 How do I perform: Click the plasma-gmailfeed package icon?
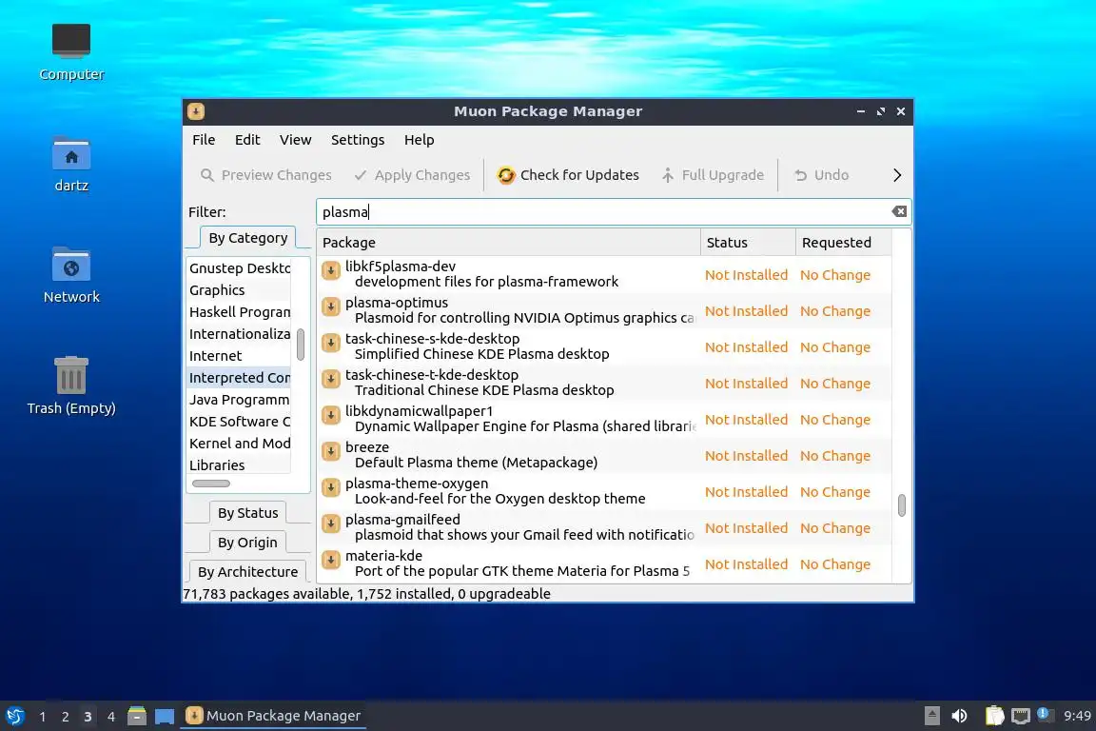click(x=331, y=524)
